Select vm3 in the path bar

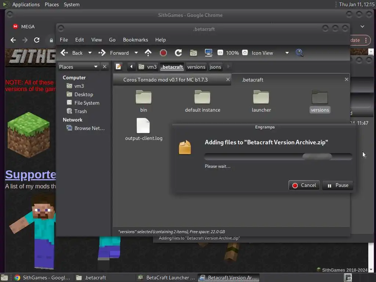pyautogui.click(x=148, y=67)
